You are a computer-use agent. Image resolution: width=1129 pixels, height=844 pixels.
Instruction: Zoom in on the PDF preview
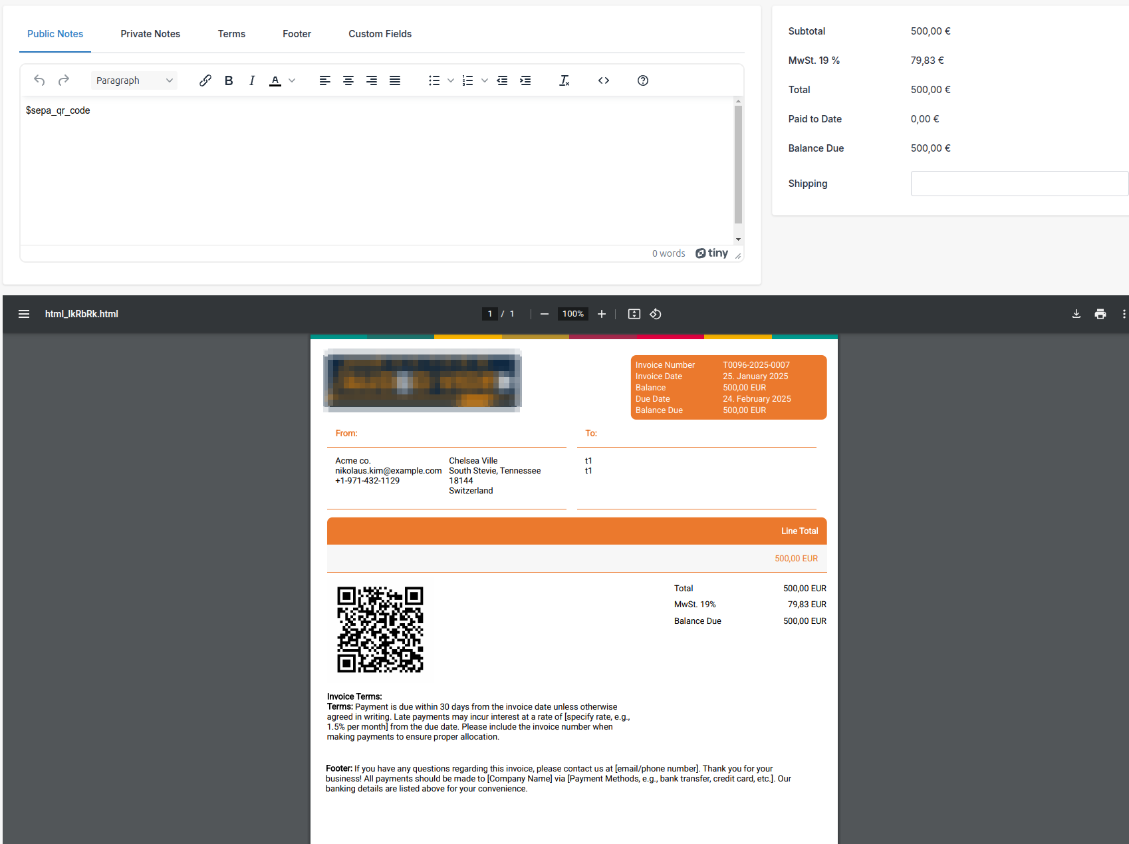pos(602,314)
